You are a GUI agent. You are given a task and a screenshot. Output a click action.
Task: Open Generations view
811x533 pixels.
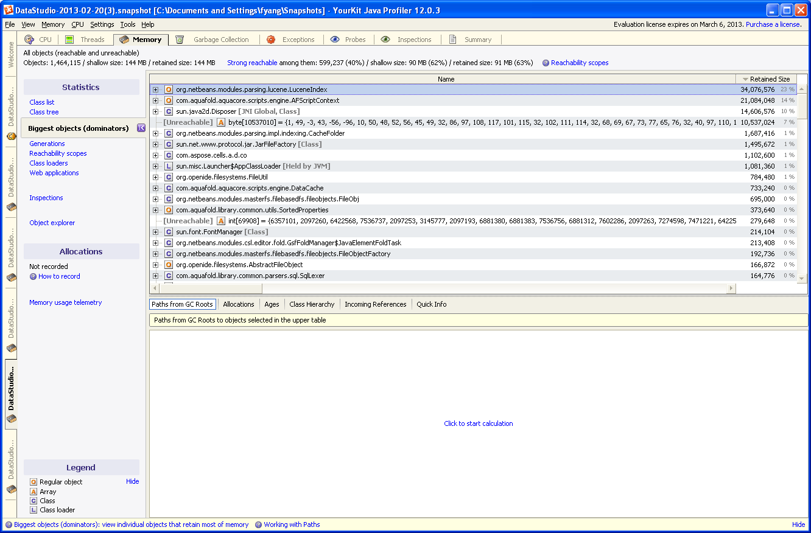(x=47, y=144)
